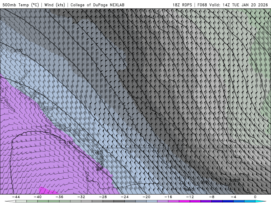
Task: Click the -20 color scale label
Action: [x=147, y=197]
